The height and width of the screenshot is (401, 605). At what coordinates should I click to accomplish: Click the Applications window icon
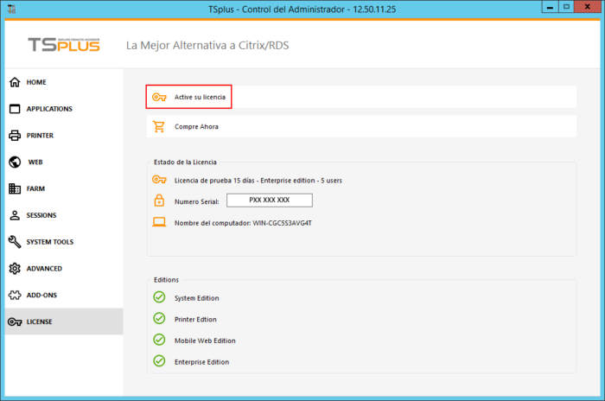15,109
